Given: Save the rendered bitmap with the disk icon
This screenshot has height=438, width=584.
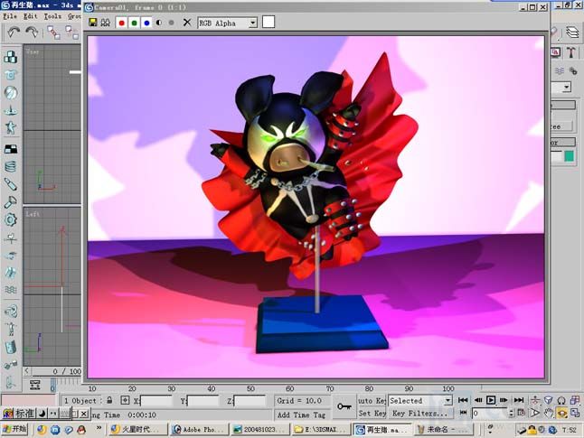Looking at the screenshot, I should 93,23.
